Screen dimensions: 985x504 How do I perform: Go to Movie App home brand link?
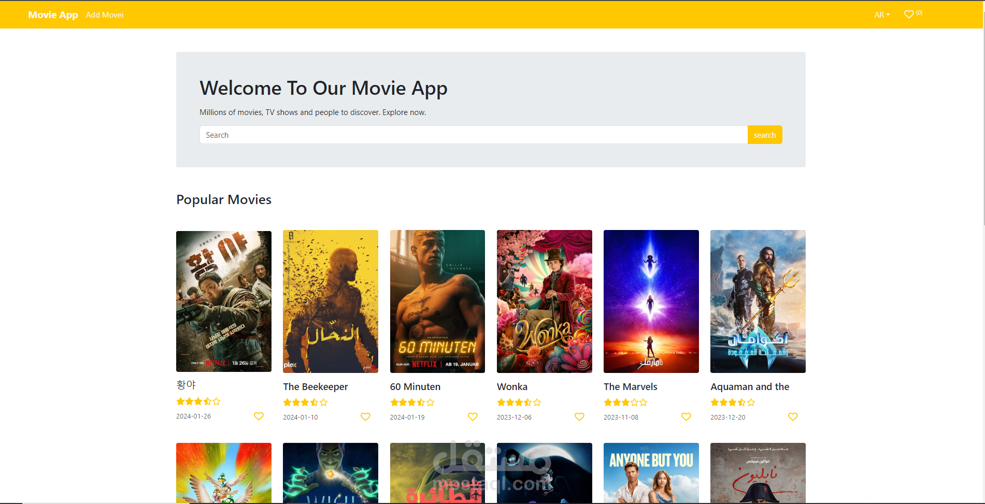pyautogui.click(x=53, y=15)
